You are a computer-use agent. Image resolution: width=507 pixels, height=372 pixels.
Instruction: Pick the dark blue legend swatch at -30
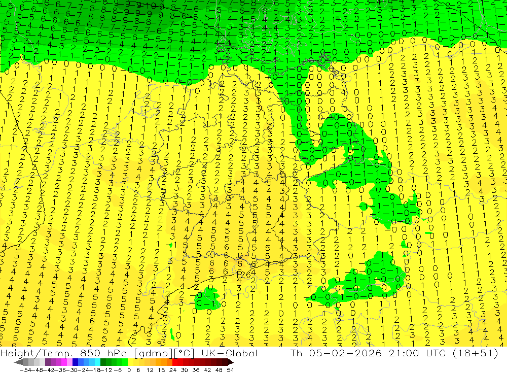(x=75, y=362)
